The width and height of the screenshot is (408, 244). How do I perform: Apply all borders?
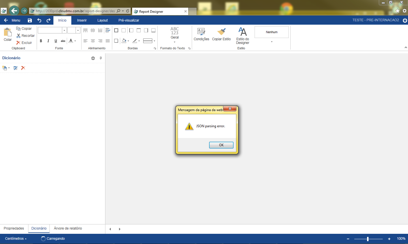point(116,30)
